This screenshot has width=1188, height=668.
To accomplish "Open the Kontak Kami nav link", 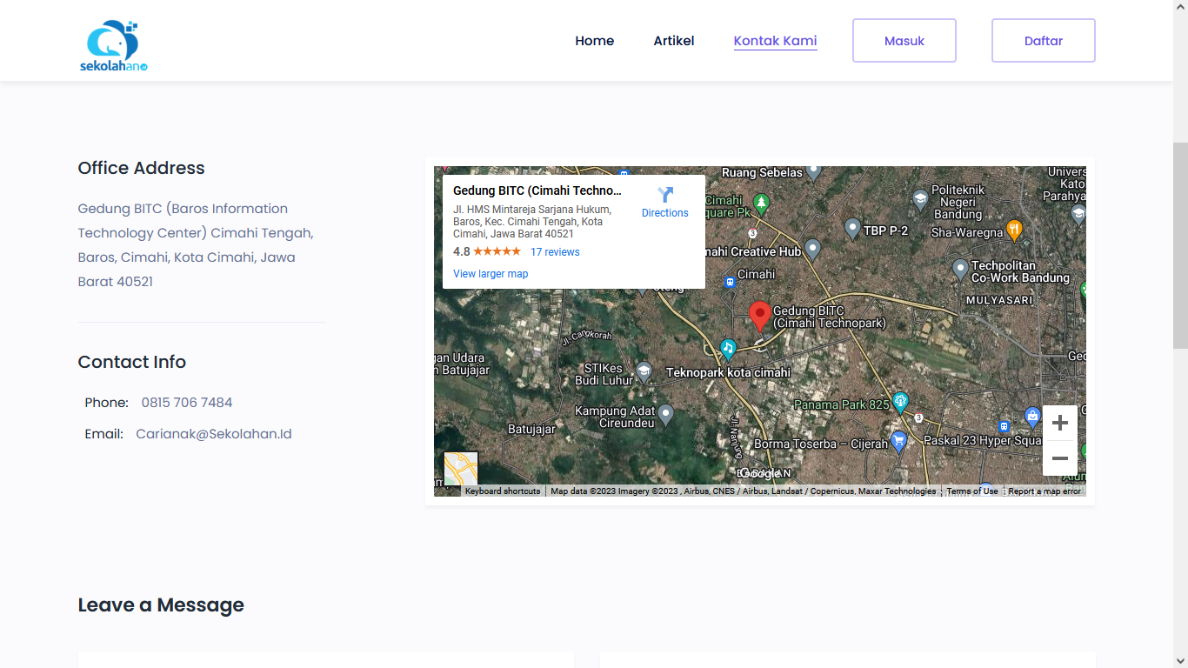I will point(775,41).
